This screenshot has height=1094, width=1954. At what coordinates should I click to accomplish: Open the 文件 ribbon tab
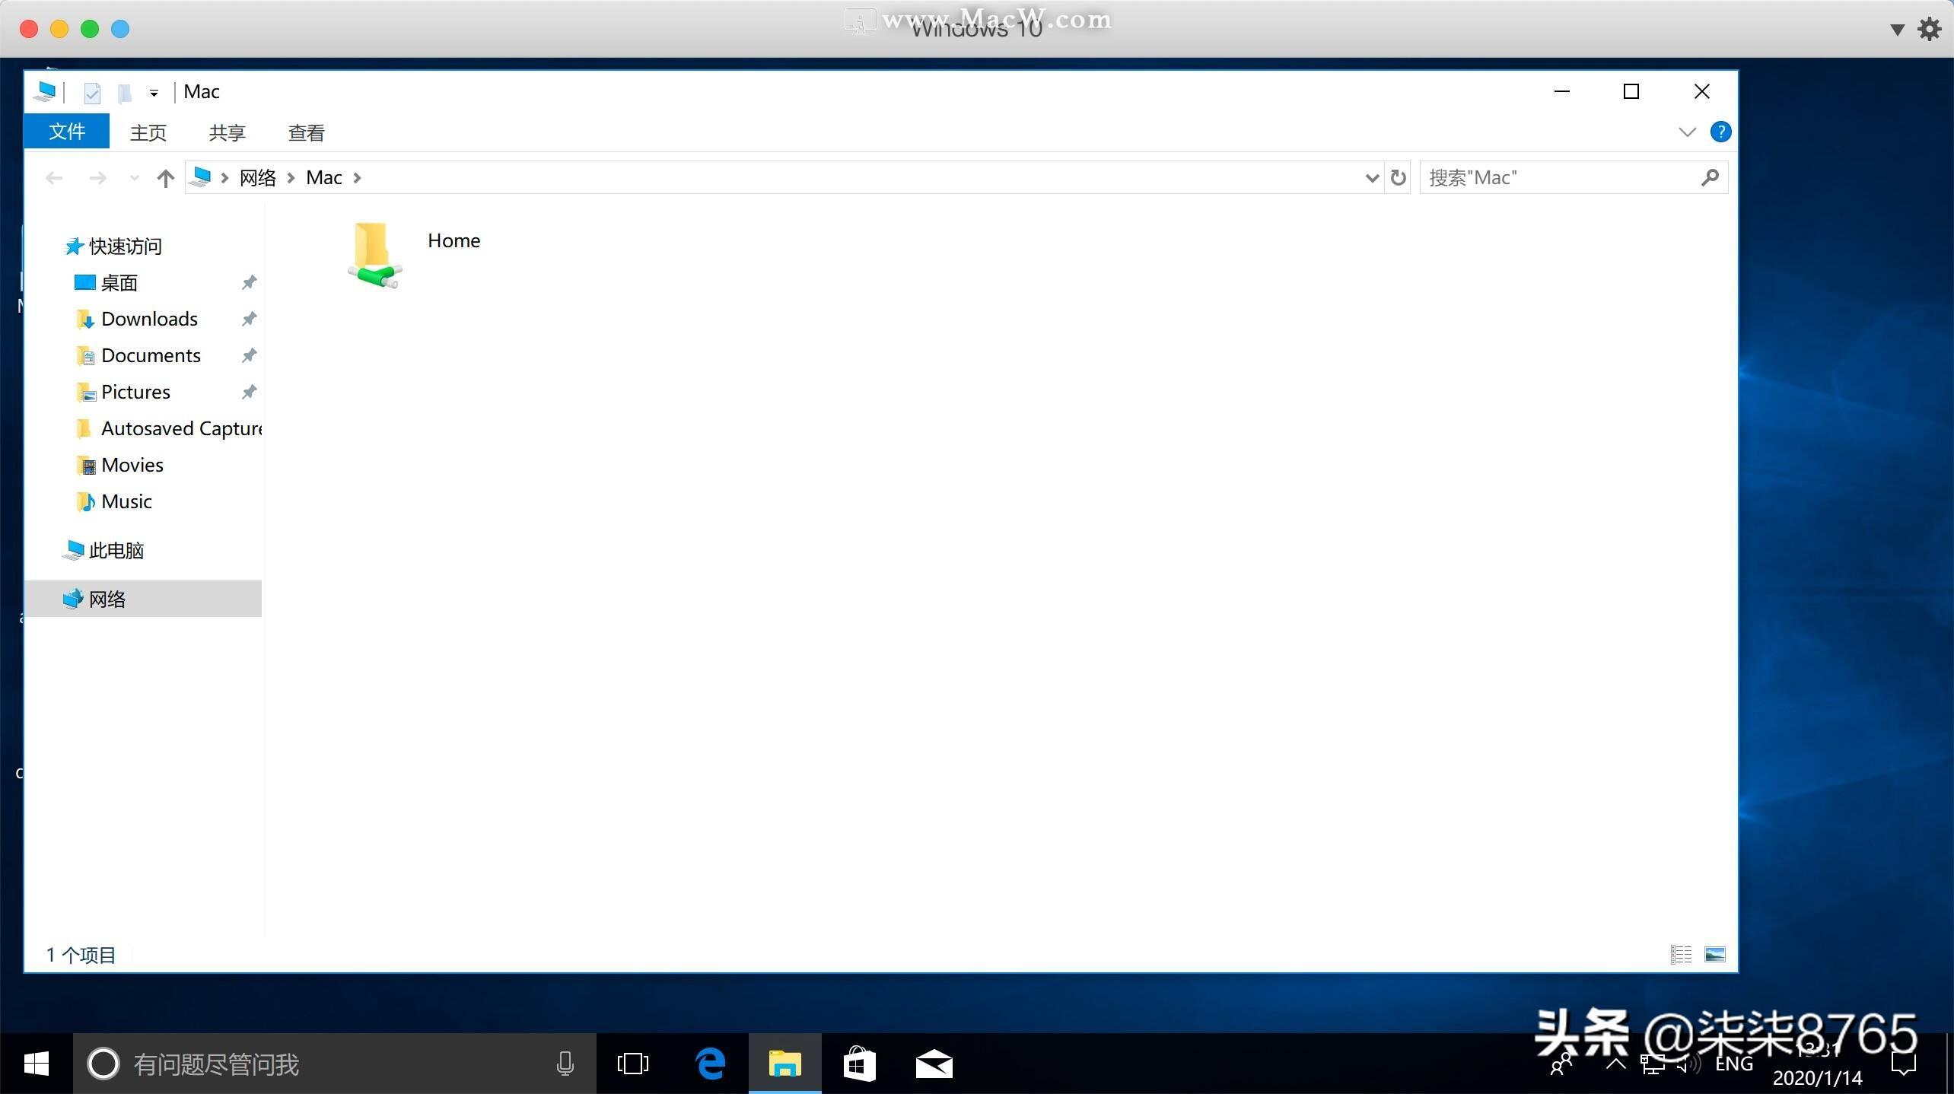pos(67,132)
